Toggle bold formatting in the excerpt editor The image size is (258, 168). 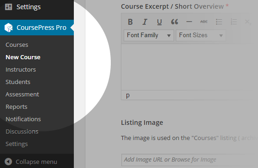(x=130, y=22)
